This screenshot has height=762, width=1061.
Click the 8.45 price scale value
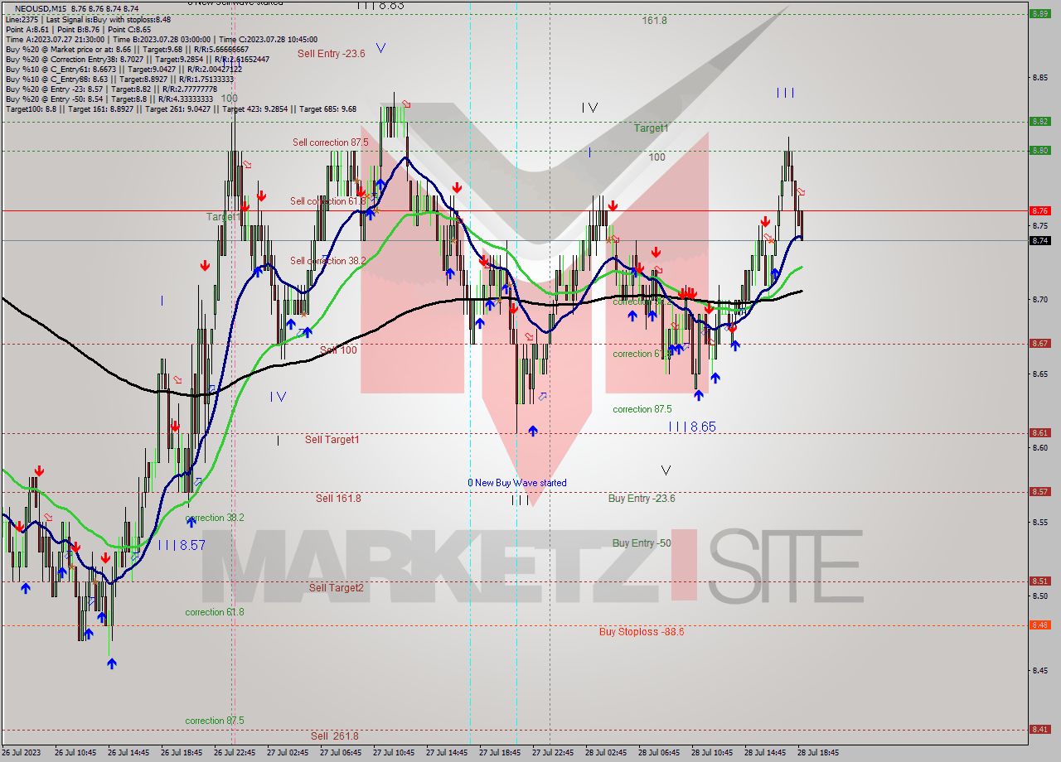click(x=1039, y=671)
